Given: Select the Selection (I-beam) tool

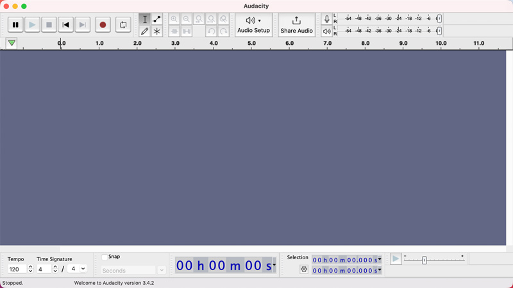Looking at the screenshot, I should point(145,19).
